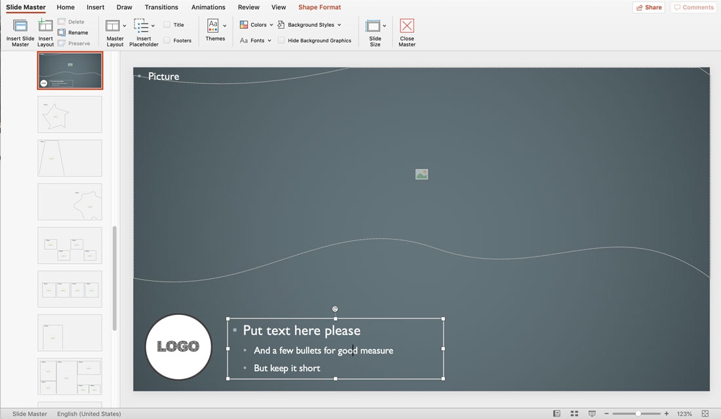The height and width of the screenshot is (419, 721).
Task: Open the Animations ribbon tab
Action: [208, 7]
